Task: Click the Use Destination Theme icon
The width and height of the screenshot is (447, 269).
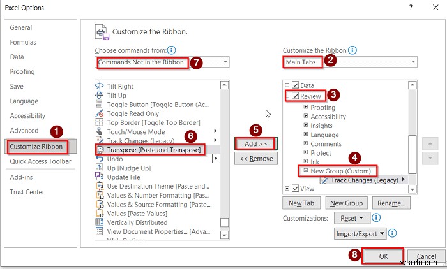Action: pos(100,186)
